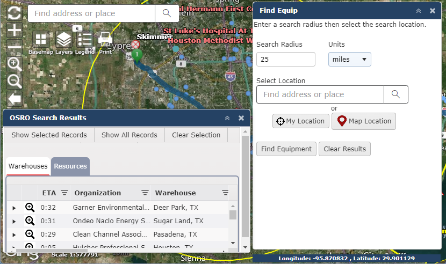
Task: Click the red crossed-circle map marker
Action: [135, 45]
